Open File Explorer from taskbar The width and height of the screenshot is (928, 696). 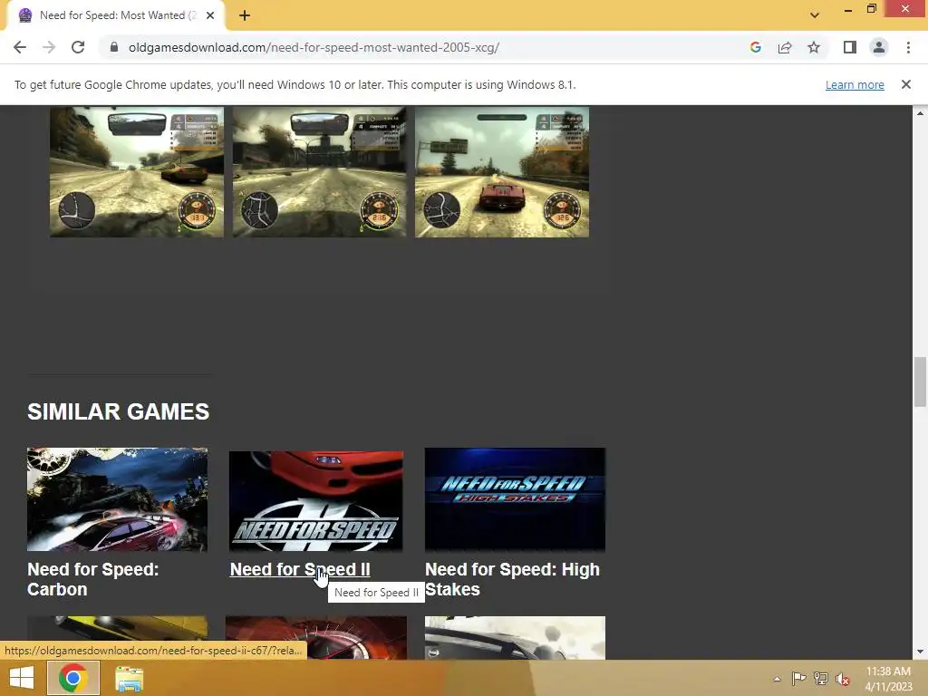(129, 679)
